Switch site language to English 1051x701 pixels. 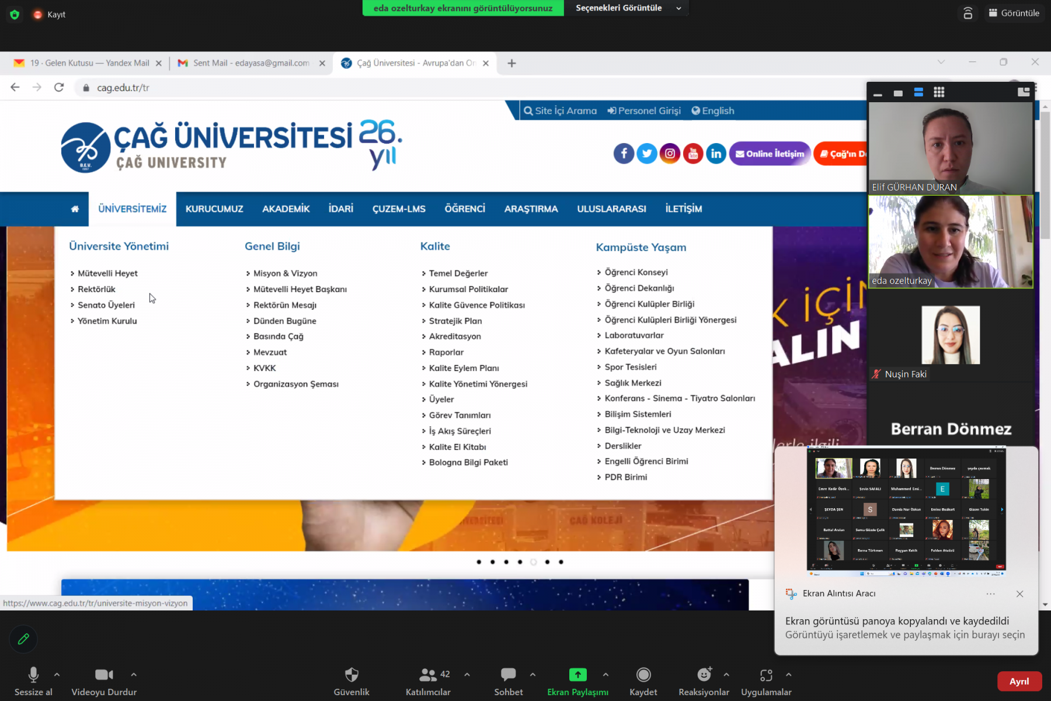[x=713, y=111]
